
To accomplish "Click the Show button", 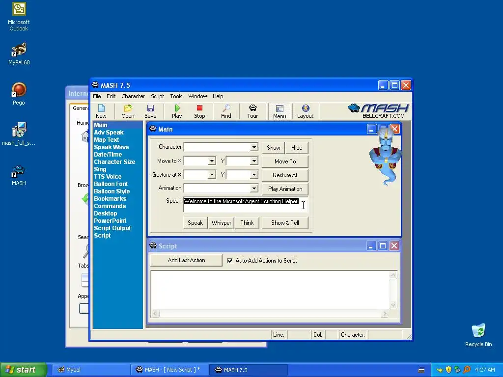I will [x=273, y=148].
